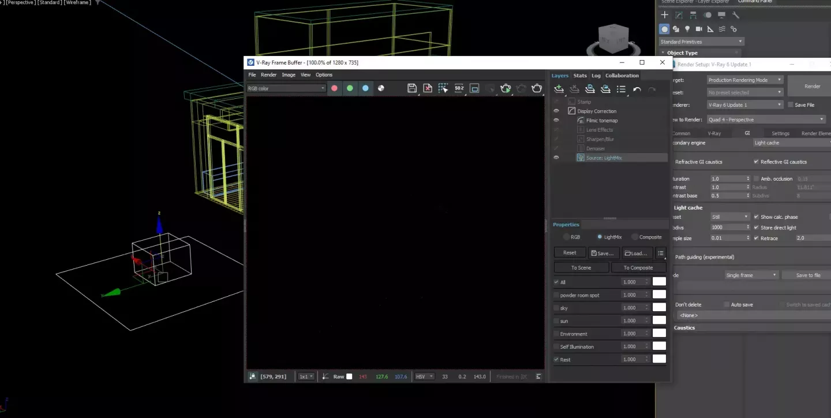
Task: Enable the sky light checkbox
Action: (x=556, y=308)
